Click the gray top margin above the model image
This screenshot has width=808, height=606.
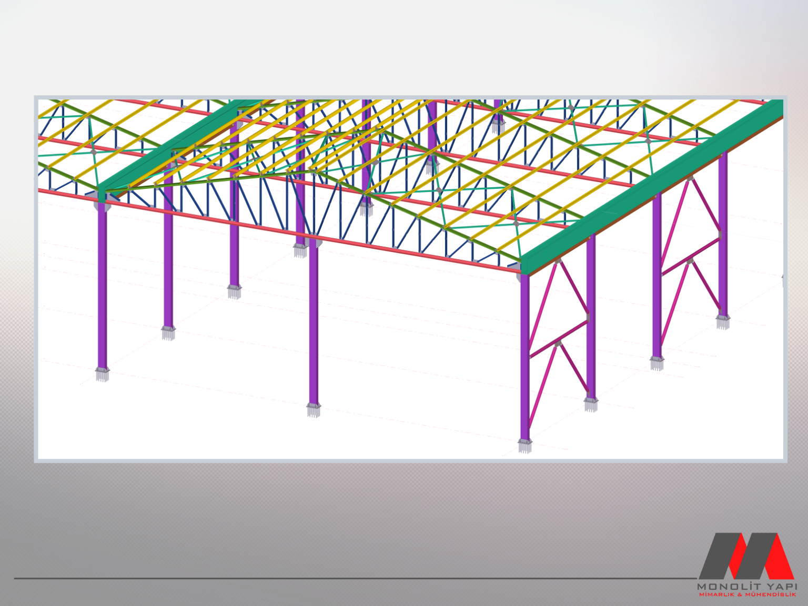[404, 47]
